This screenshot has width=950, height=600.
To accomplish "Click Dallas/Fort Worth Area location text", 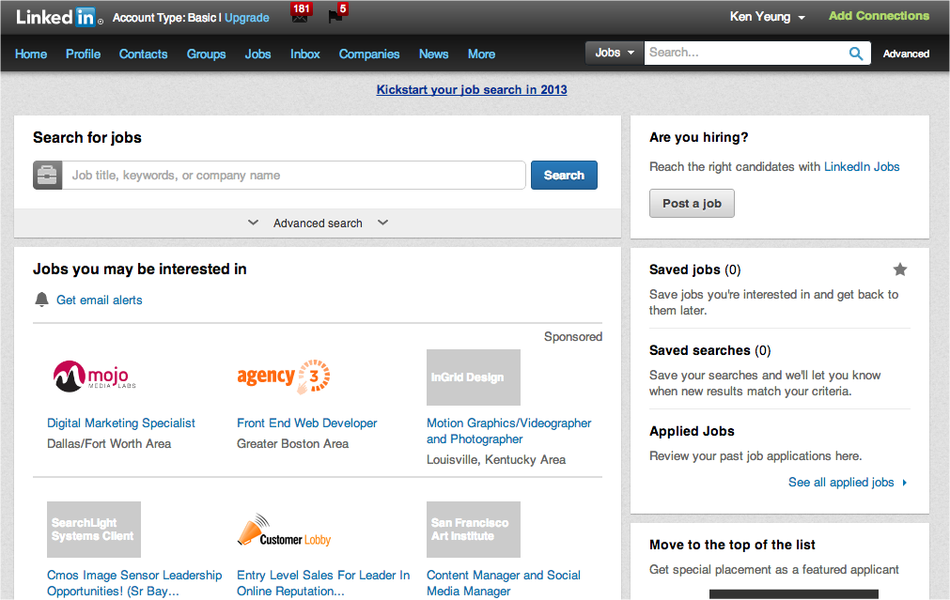I will click(x=109, y=444).
